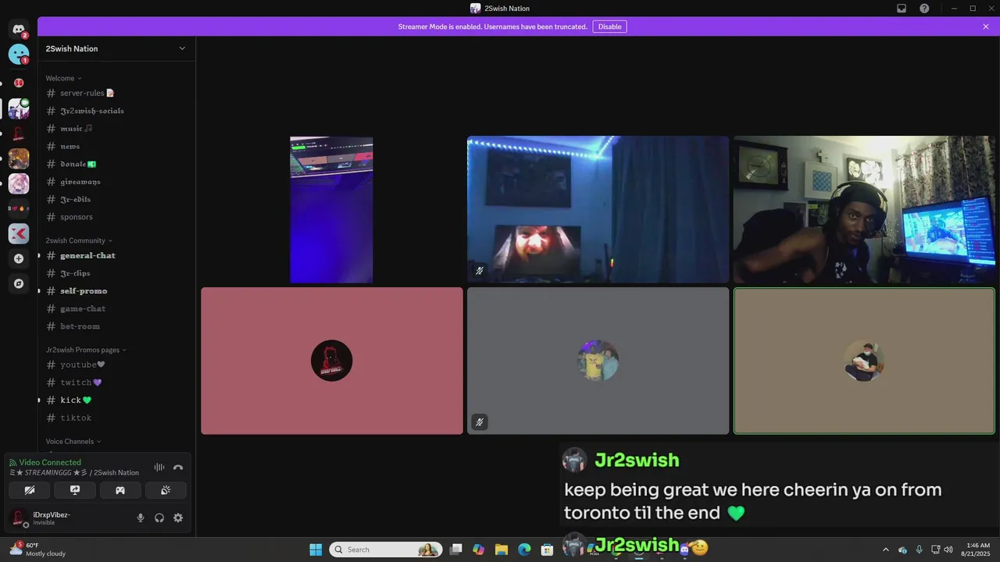Open the volume tray icon
1000x562 pixels.
pos(948,550)
